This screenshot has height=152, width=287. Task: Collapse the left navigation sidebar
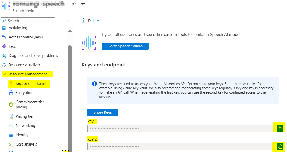point(69,21)
